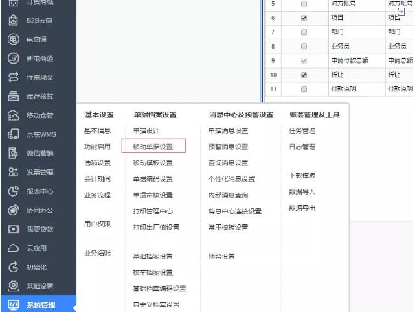
Task: Choose 单据编码设置 from menu
Action: point(153,179)
